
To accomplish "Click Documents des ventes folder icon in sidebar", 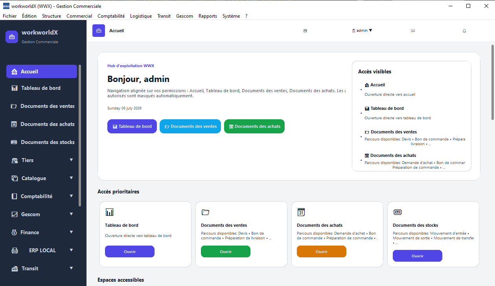I will pos(14,106).
